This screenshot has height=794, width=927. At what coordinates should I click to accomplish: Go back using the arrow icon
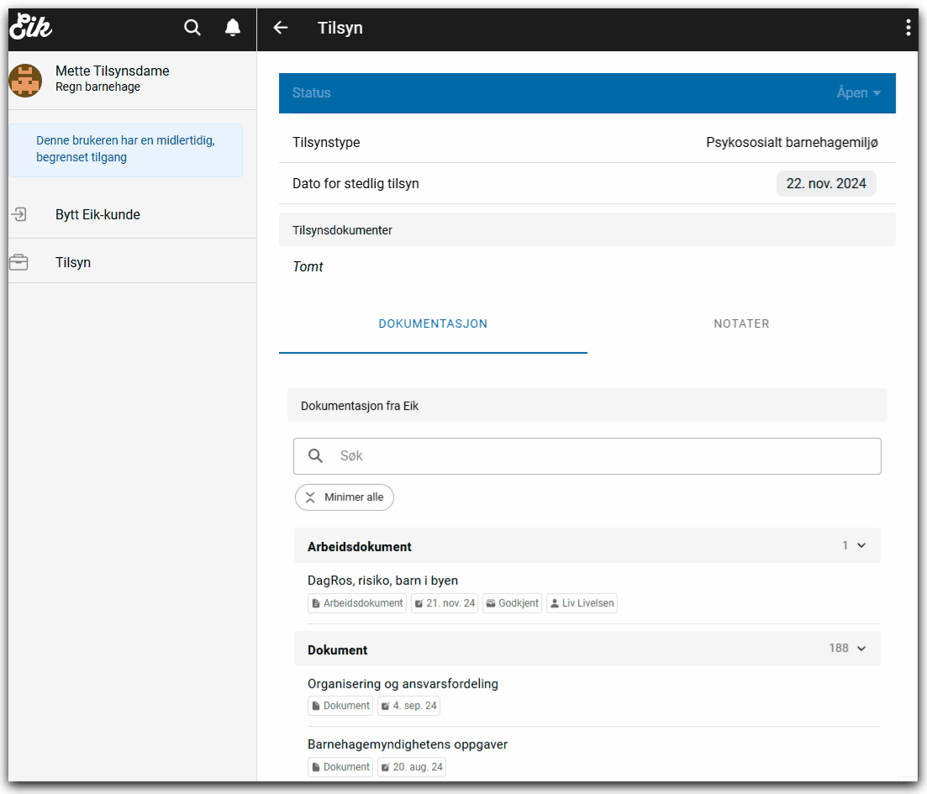281,28
